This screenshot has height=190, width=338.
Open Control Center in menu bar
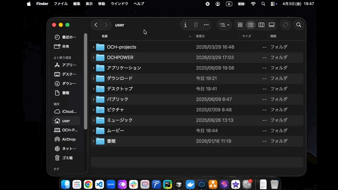pyautogui.click(x=273, y=4)
